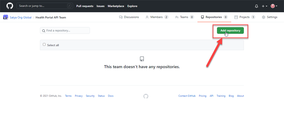Open the Security footer link

point(90,96)
